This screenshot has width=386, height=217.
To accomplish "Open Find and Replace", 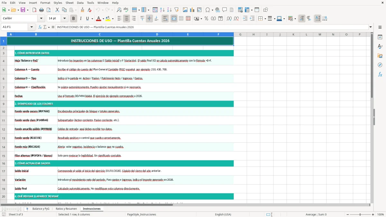I will [x=119, y=10].
